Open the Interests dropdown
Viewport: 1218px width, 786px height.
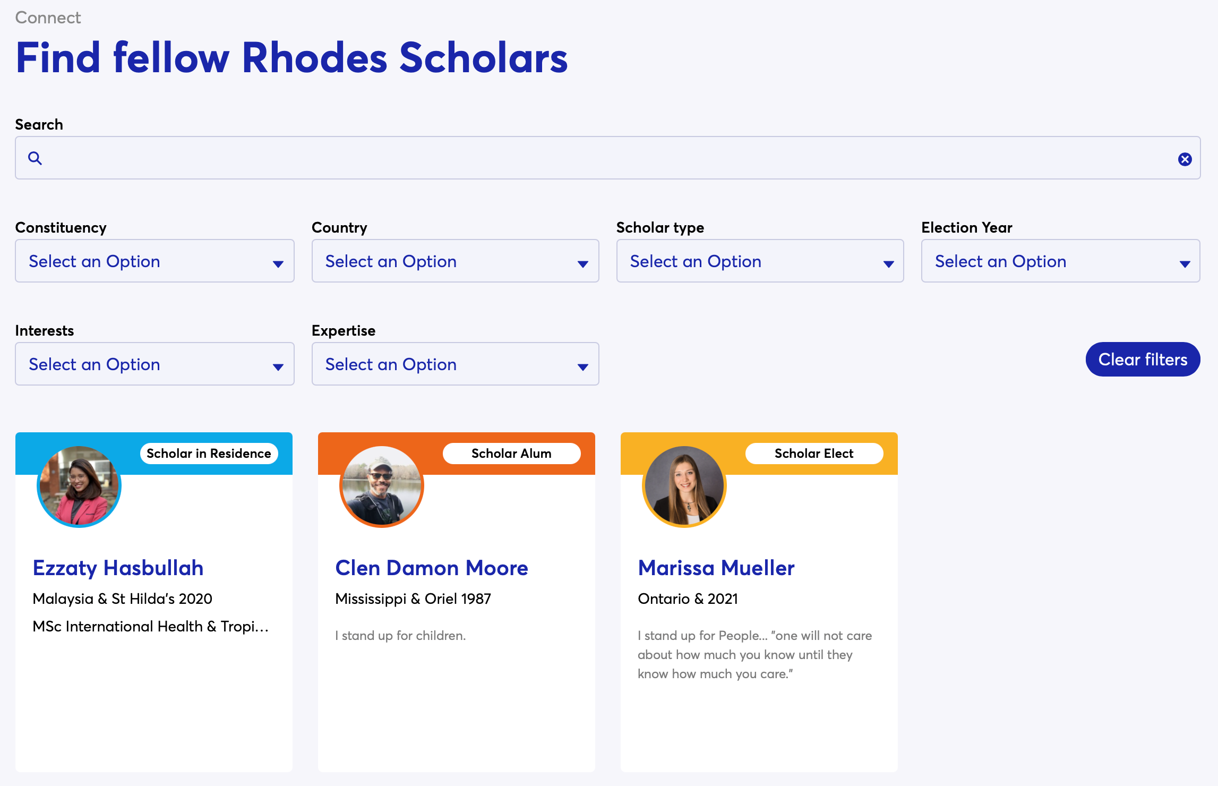coord(154,364)
